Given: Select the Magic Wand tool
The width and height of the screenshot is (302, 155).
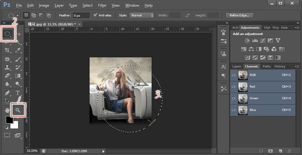Looking at the screenshot, I should [19, 42].
